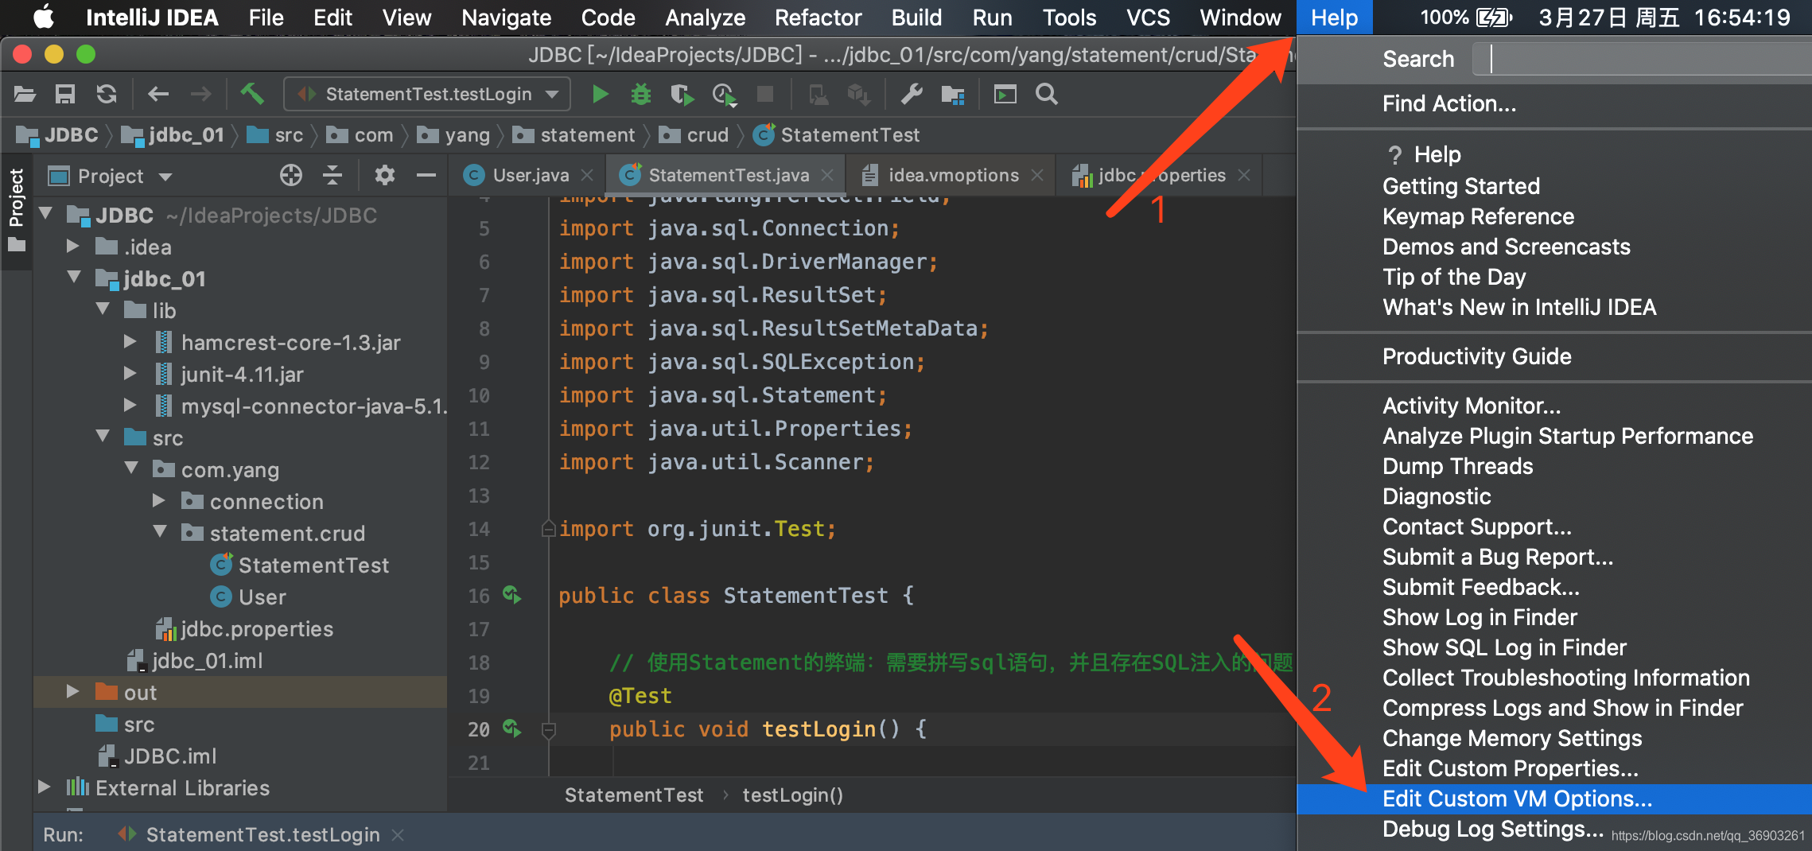The width and height of the screenshot is (1812, 851).
Task: Select mysql-connector-java jar in tree
Action: pyautogui.click(x=301, y=406)
